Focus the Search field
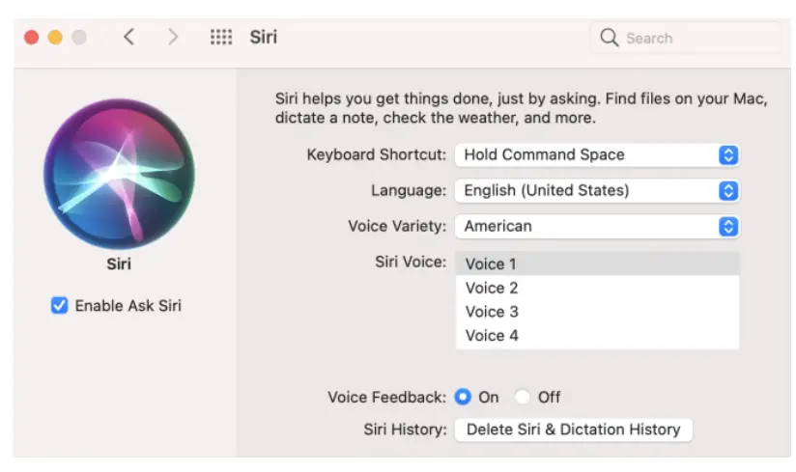The height and width of the screenshot is (472, 796). (x=686, y=38)
